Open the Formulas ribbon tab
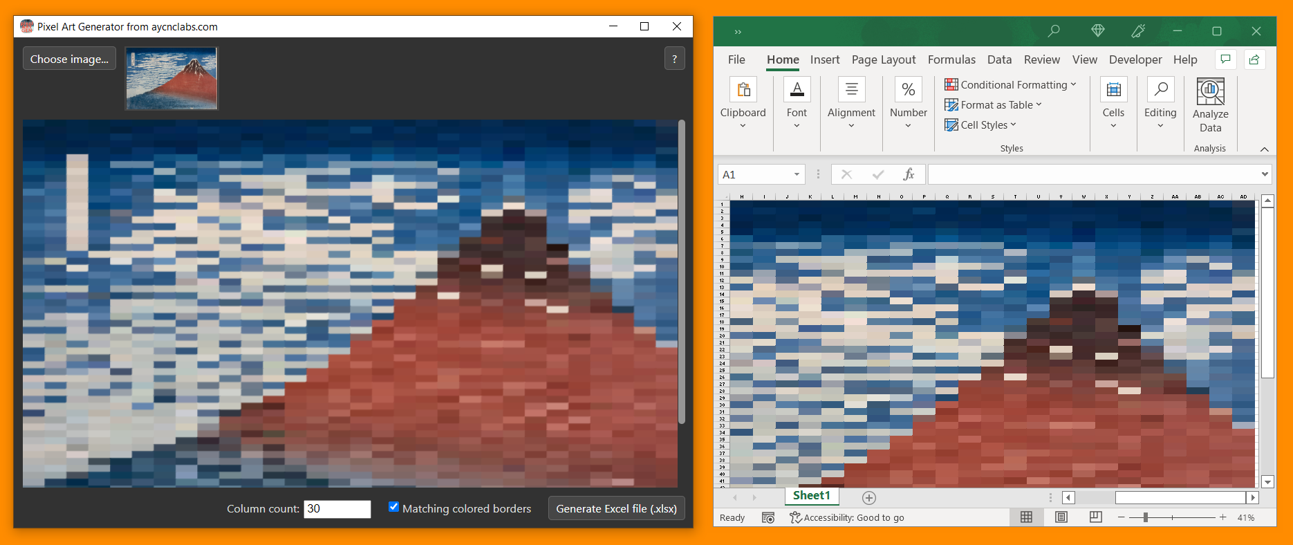 click(951, 59)
